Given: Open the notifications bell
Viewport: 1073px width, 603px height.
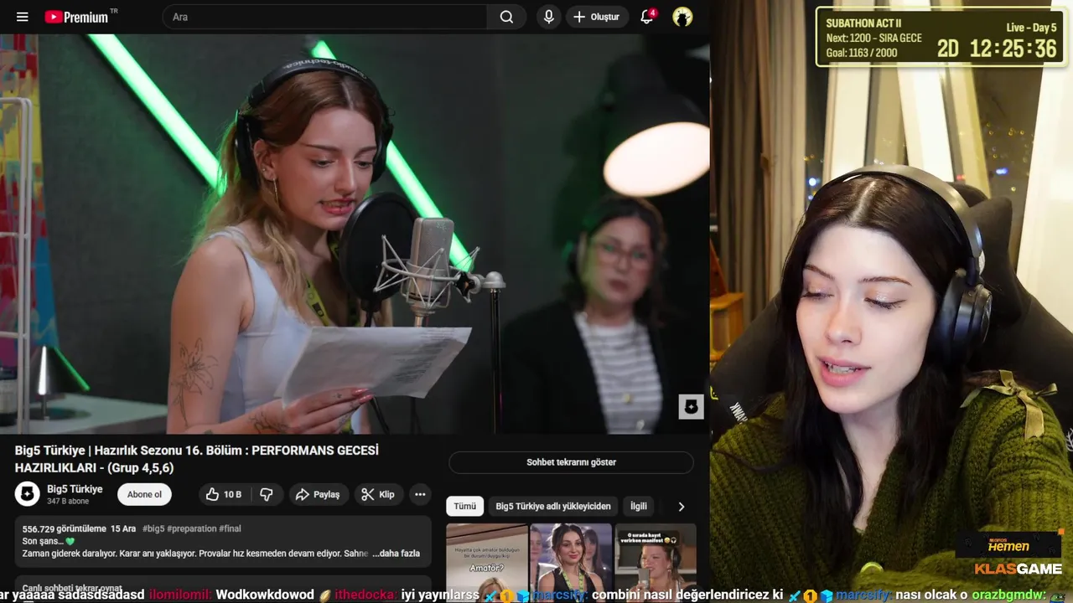Looking at the screenshot, I should point(647,17).
